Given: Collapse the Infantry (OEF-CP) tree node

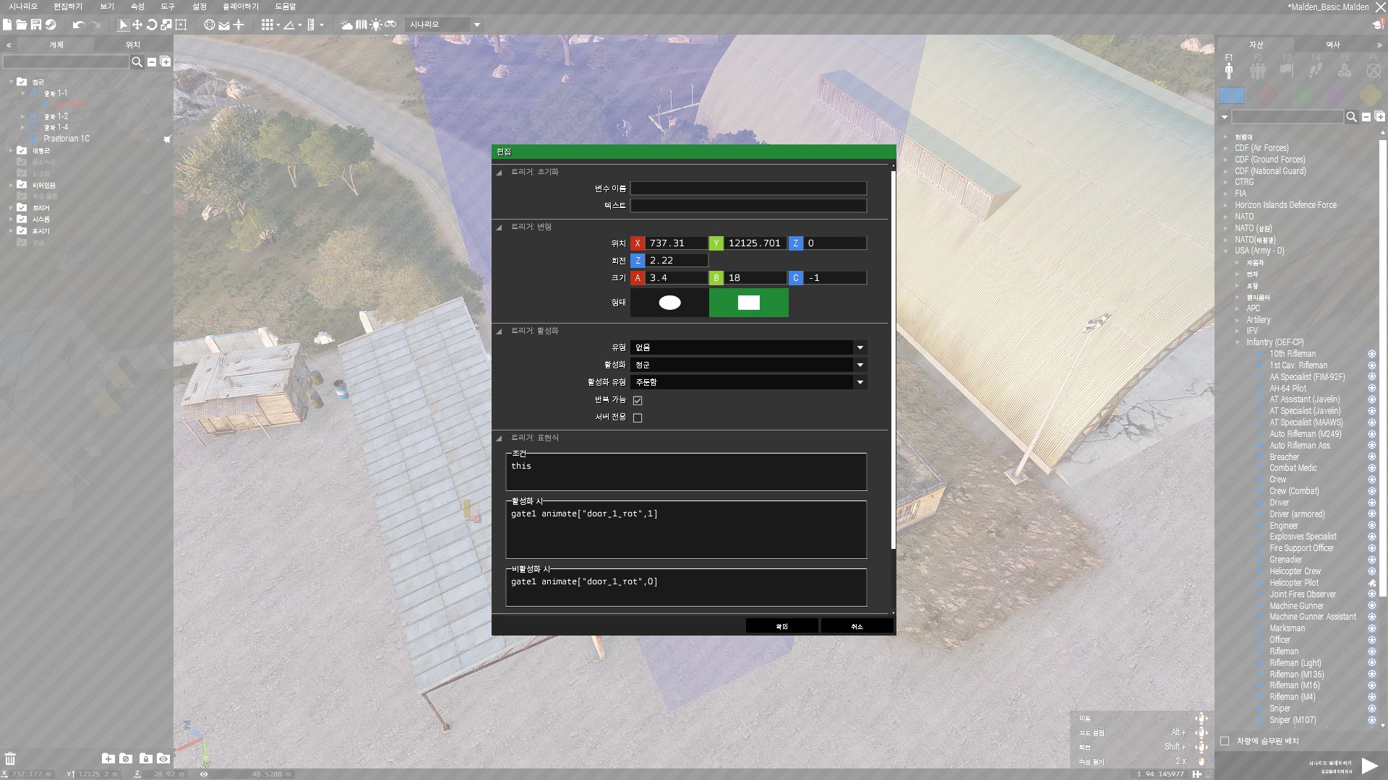Looking at the screenshot, I should tap(1238, 342).
